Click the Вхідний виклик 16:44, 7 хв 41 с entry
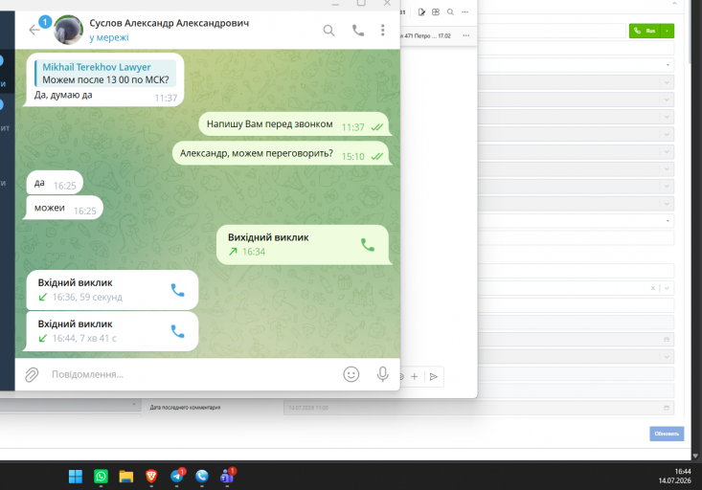Screen dimensions: 702x490 click(x=112, y=331)
